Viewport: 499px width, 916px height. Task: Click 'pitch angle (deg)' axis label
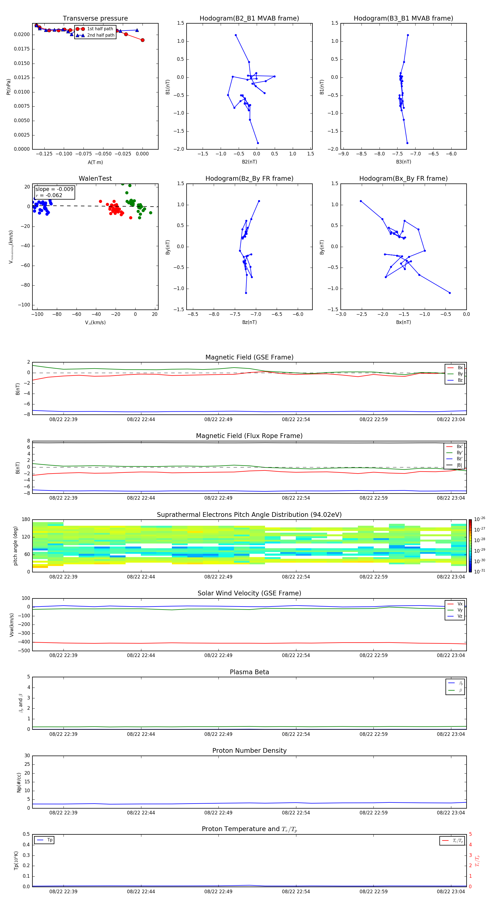(x=15, y=546)
